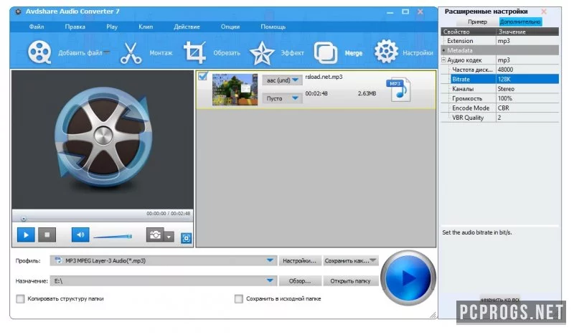Start playback with the Play button
This screenshot has height=335, width=574.
point(26,235)
